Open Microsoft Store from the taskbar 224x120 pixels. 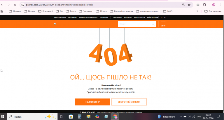click(x=71, y=117)
